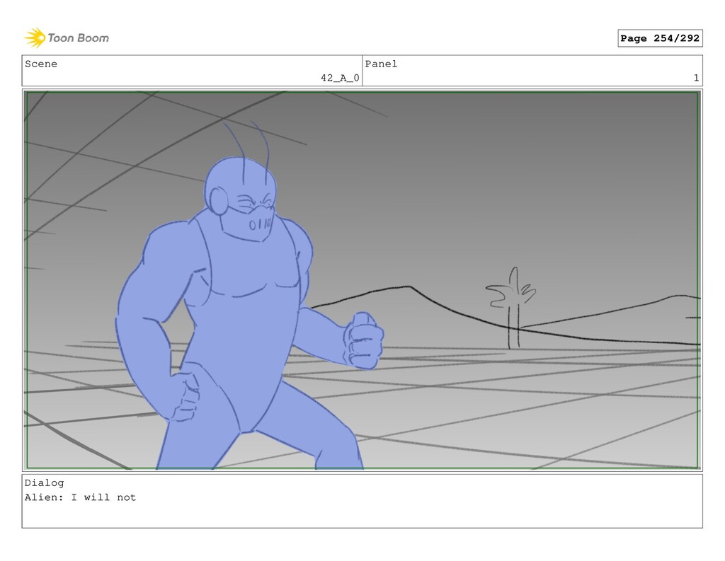The image size is (725, 561).
Task: Click the 'Page 254/292' indicator
Action: tap(660, 38)
